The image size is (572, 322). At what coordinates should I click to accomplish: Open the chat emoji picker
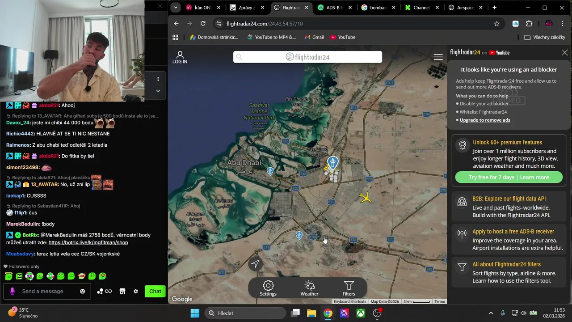pos(82,291)
